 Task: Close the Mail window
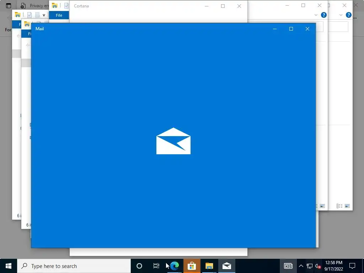pyautogui.click(x=307, y=29)
